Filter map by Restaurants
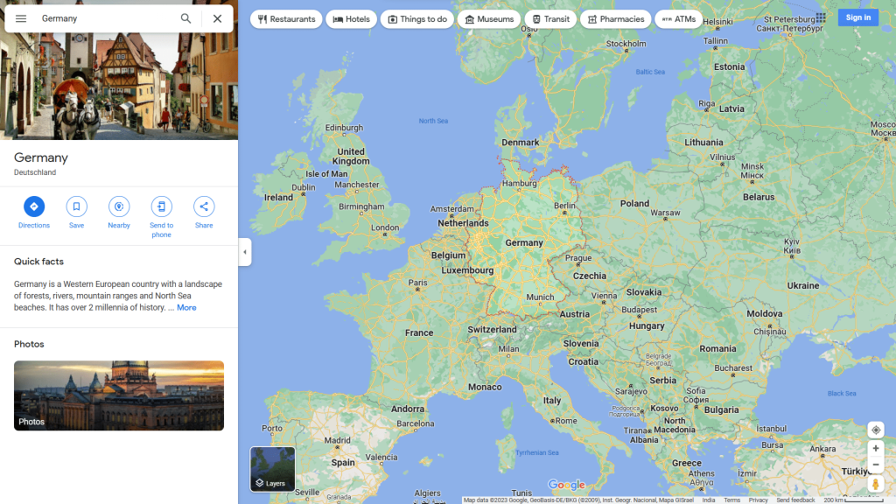Viewport: 896px width, 504px height. point(286,19)
